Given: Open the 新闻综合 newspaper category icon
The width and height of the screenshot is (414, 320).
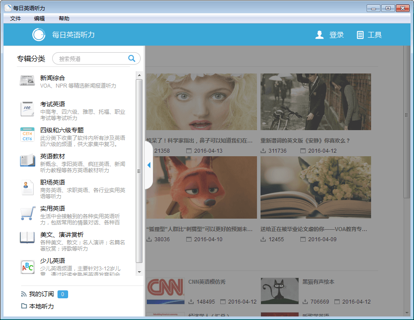Looking at the screenshot, I should pos(27,81).
